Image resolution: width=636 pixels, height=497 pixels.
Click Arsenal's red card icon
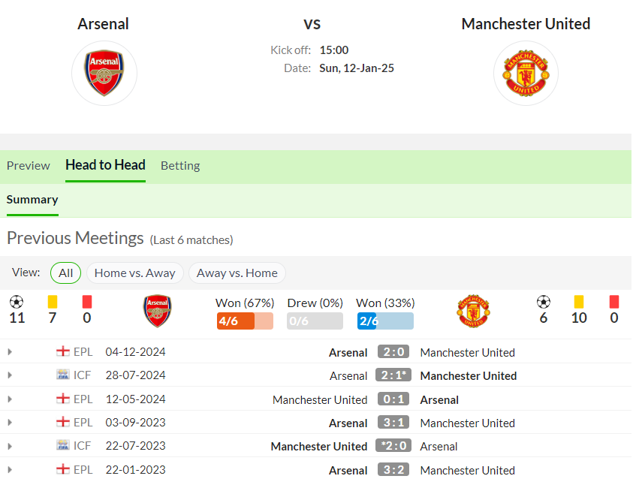click(87, 302)
